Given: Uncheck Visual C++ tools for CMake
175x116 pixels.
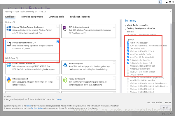Looking at the screenshot, I should [x=128, y=54].
